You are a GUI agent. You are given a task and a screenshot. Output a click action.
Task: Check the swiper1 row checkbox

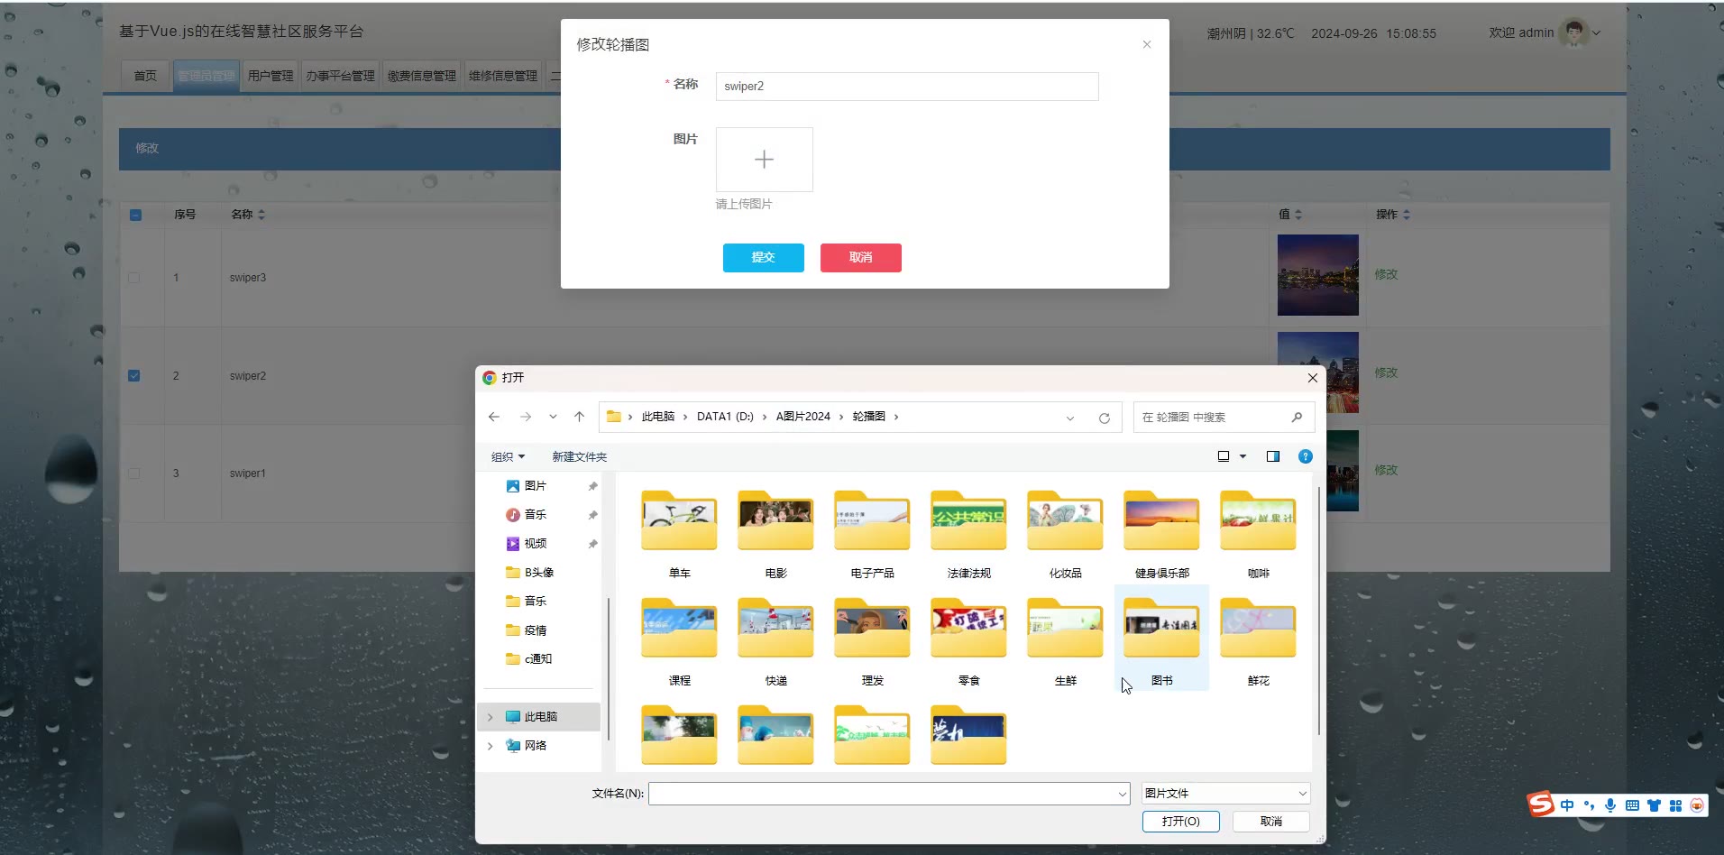134,473
